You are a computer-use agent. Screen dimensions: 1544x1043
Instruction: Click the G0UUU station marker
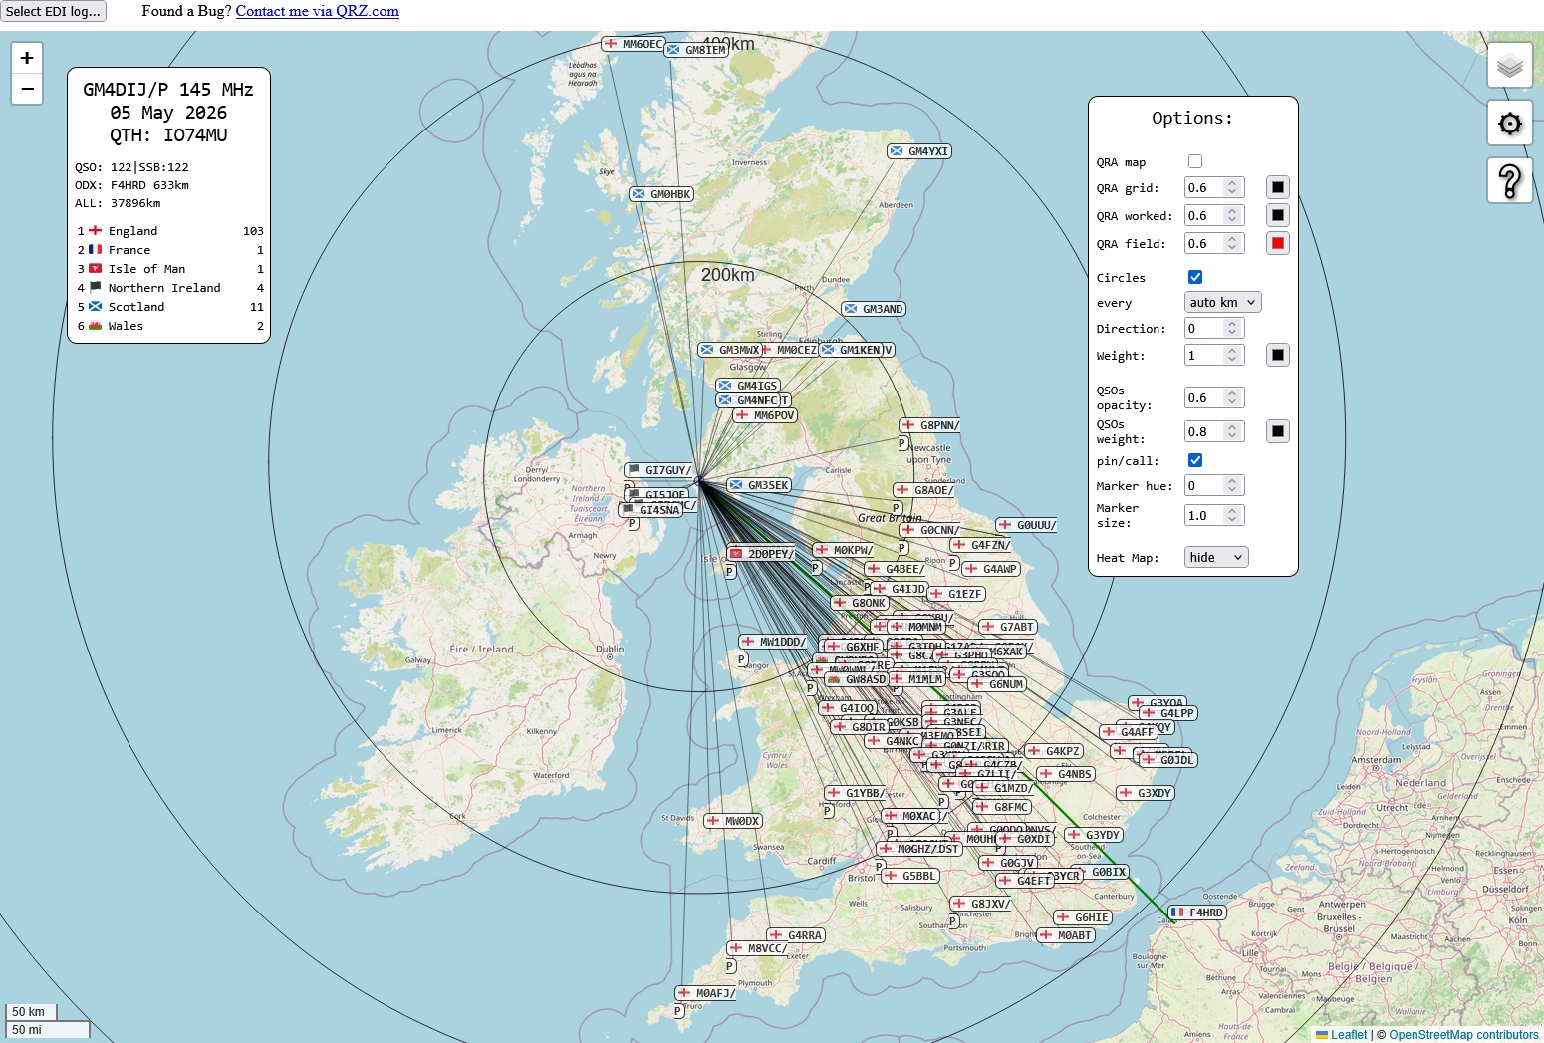[x=1027, y=525]
